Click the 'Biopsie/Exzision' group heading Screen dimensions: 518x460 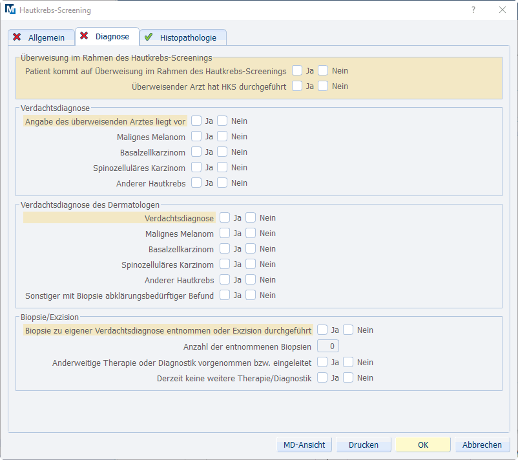(x=50, y=317)
